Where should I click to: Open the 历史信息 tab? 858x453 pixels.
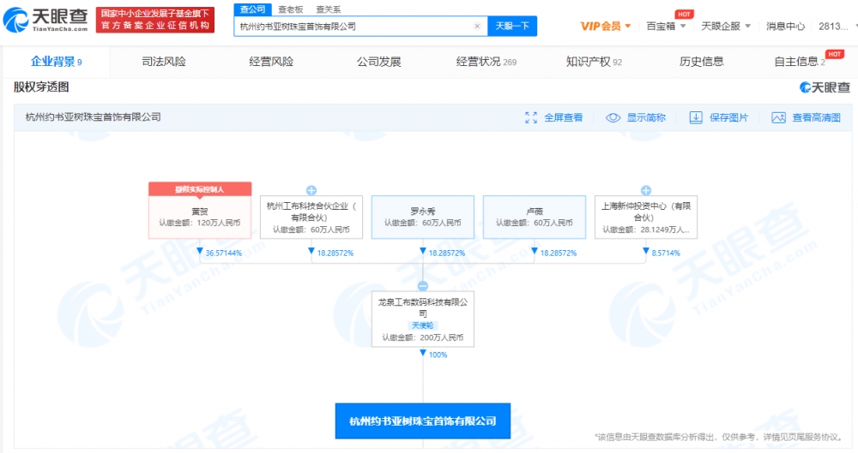click(702, 62)
